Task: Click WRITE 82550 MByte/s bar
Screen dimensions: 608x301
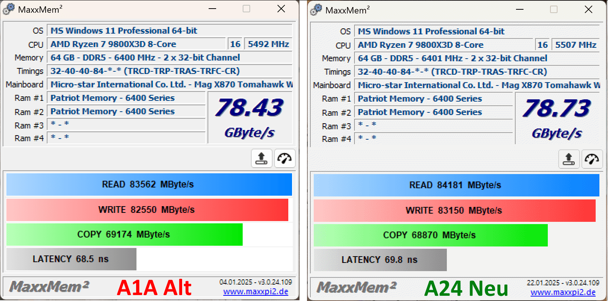Action: coord(147,210)
